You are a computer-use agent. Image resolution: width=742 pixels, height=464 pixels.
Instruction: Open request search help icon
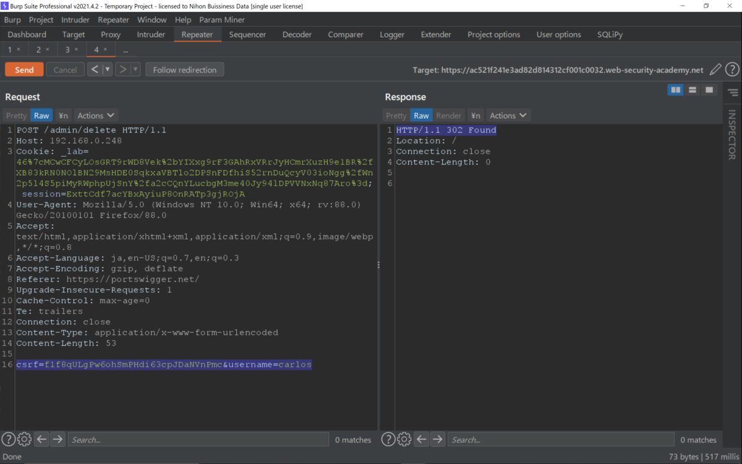[x=8, y=439]
